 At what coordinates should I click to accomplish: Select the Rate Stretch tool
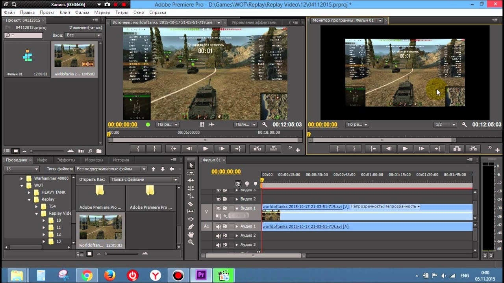(191, 196)
